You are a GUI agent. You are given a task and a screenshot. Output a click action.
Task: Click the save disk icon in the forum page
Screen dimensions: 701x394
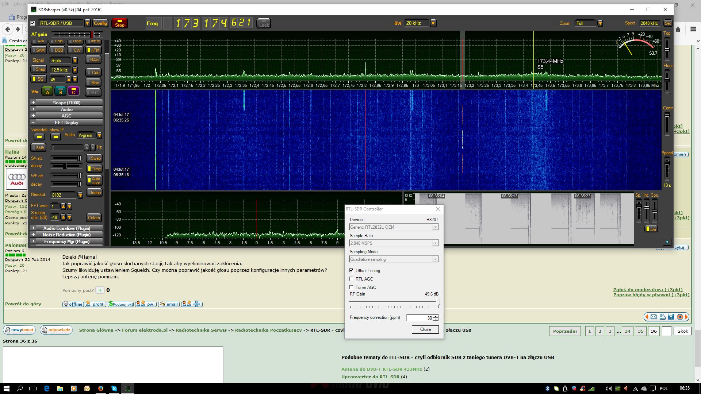click(671, 317)
